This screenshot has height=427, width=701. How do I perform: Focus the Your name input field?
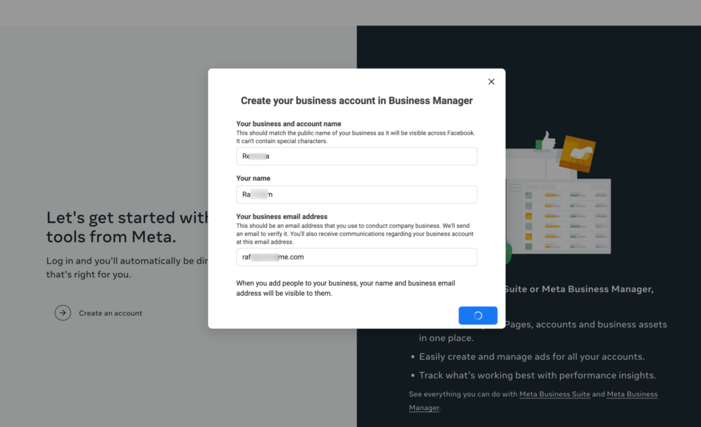point(356,194)
